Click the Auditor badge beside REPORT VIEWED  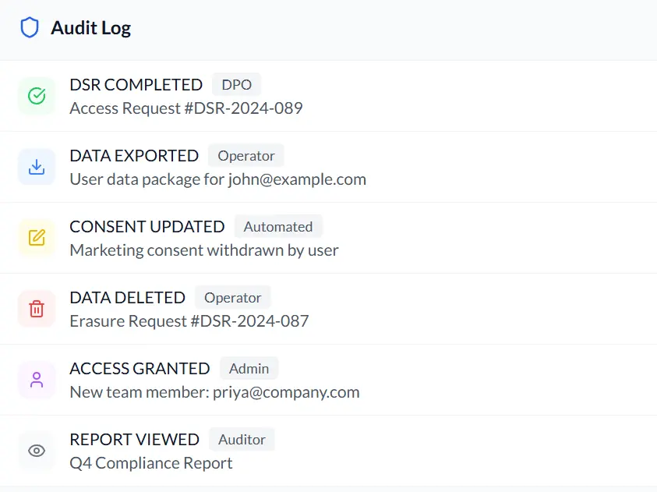[x=242, y=439]
